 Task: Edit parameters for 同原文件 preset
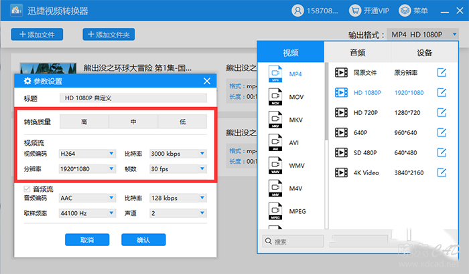click(442, 73)
